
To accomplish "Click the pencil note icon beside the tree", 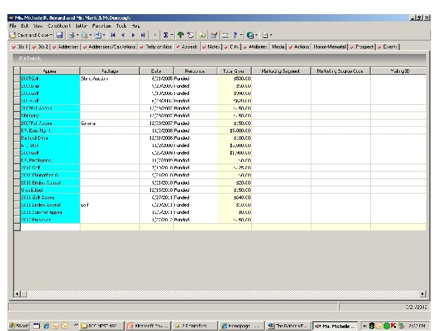I will coord(190,35).
